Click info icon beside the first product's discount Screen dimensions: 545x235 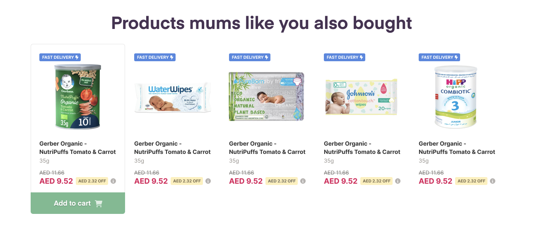113,181
